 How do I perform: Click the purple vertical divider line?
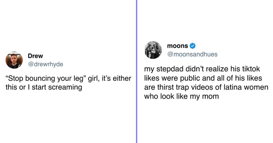137,71
